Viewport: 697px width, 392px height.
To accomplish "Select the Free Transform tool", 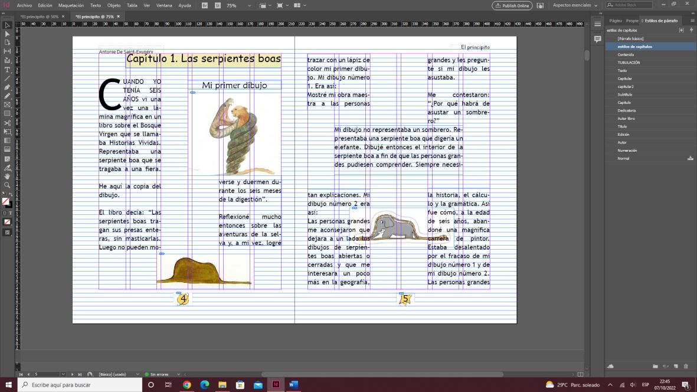I will pyautogui.click(x=7, y=132).
